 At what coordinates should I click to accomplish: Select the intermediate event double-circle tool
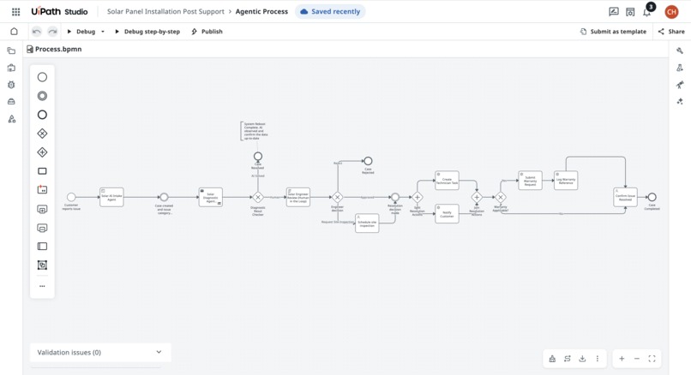[42, 96]
